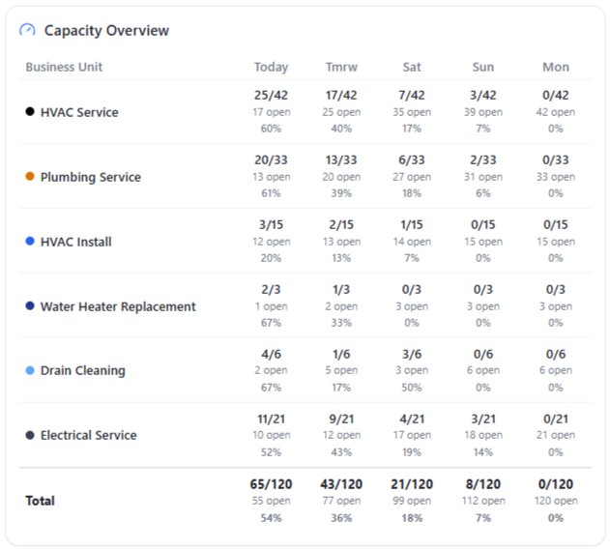Select the Mon column header
This screenshot has width=610, height=550.
pyautogui.click(x=556, y=67)
